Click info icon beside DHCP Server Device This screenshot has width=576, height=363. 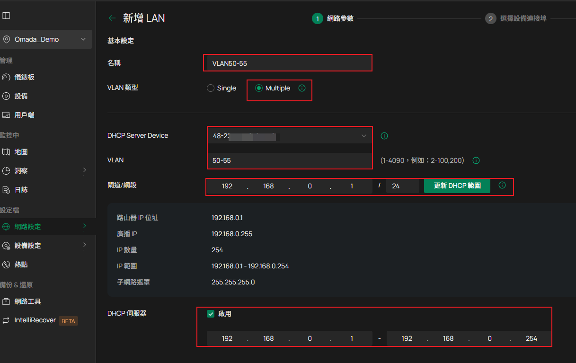384,136
